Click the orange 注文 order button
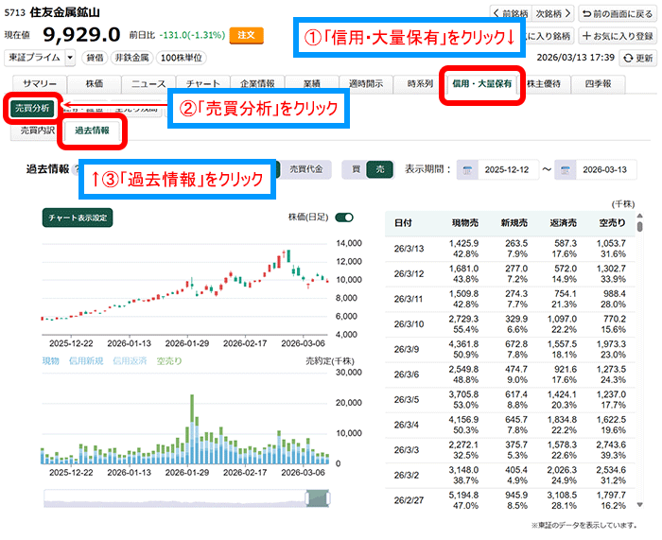 [246, 35]
